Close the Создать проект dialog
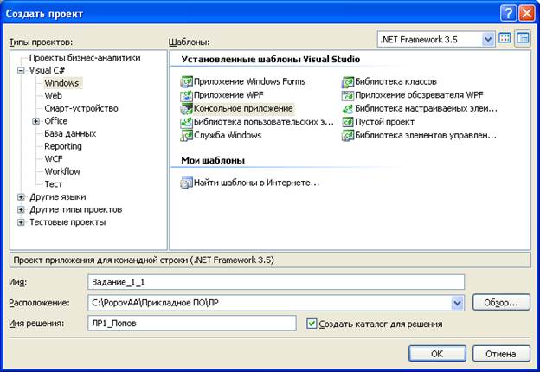 pyautogui.click(x=526, y=14)
